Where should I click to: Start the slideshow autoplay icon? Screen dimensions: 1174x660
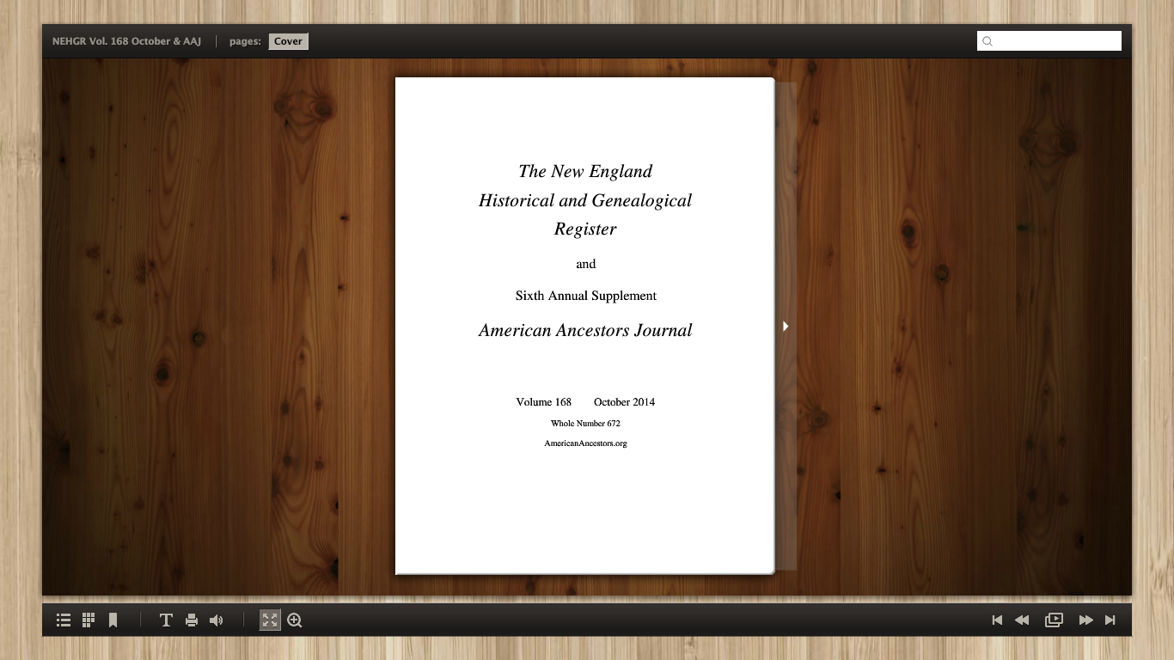coord(1054,620)
